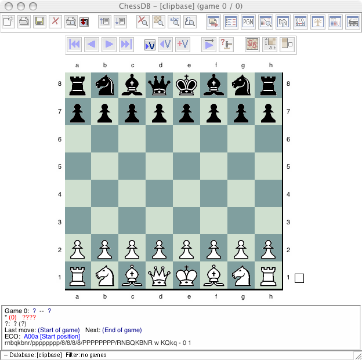Click the side-to-move indicator square
The height and width of the screenshot is (360, 362).
click(x=299, y=278)
